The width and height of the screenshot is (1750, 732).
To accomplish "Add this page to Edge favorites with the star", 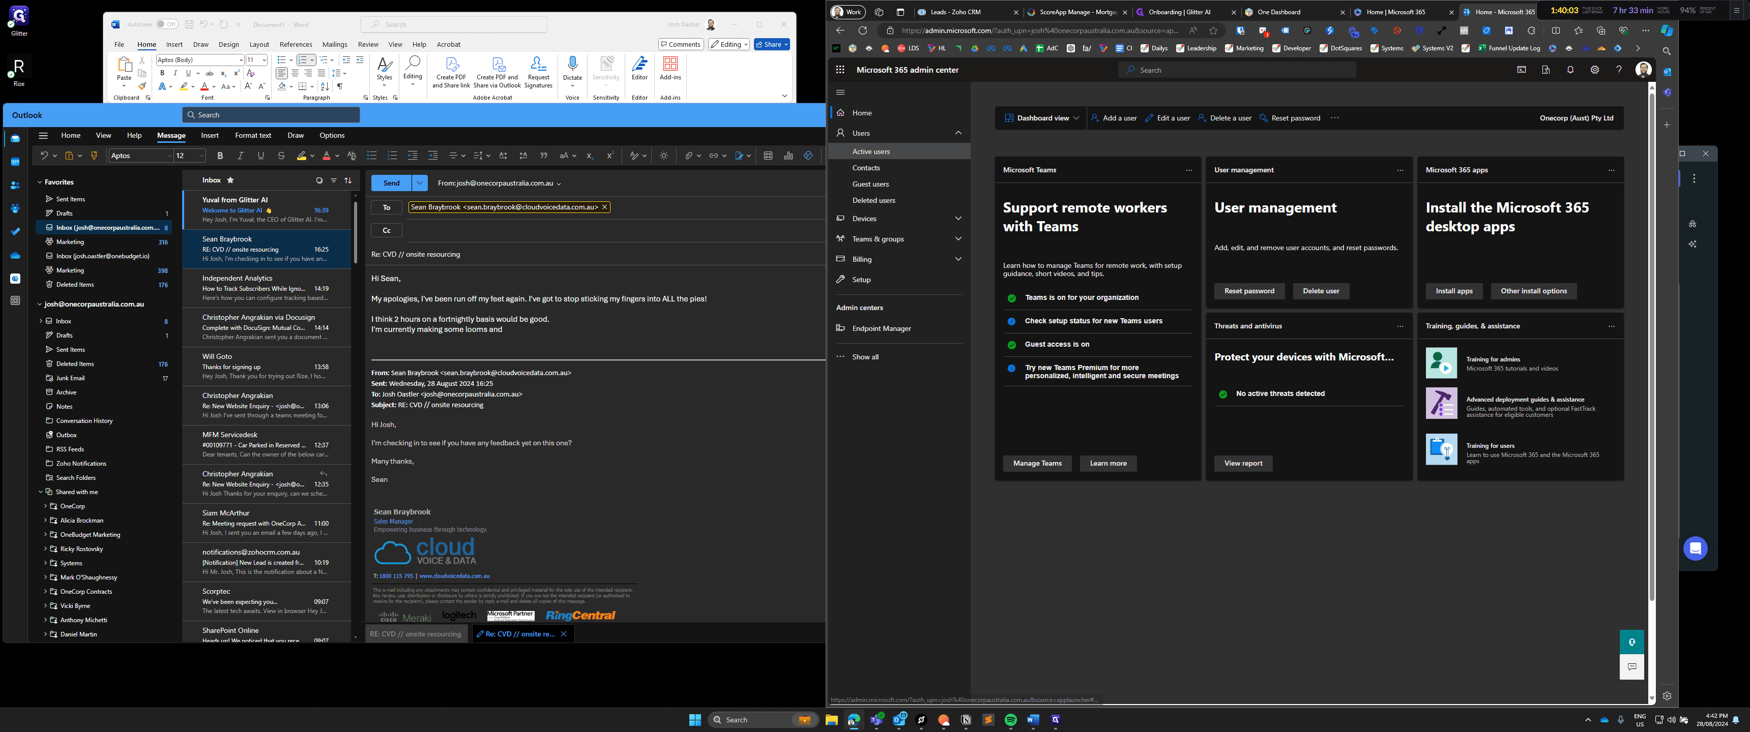I will pos(1213,30).
